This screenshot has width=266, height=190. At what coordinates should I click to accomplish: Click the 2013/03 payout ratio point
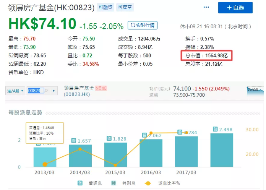(45, 164)
